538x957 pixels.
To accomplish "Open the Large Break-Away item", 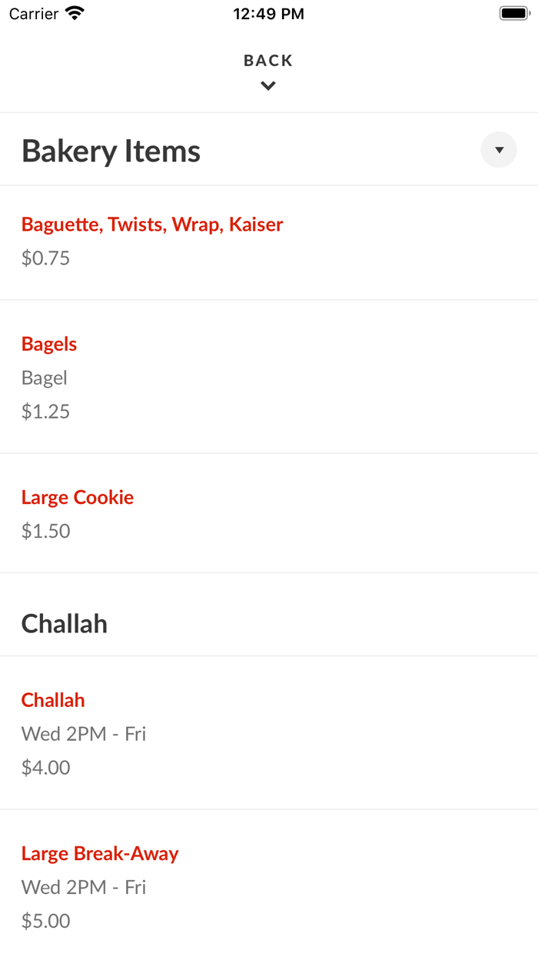I will [100, 853].
